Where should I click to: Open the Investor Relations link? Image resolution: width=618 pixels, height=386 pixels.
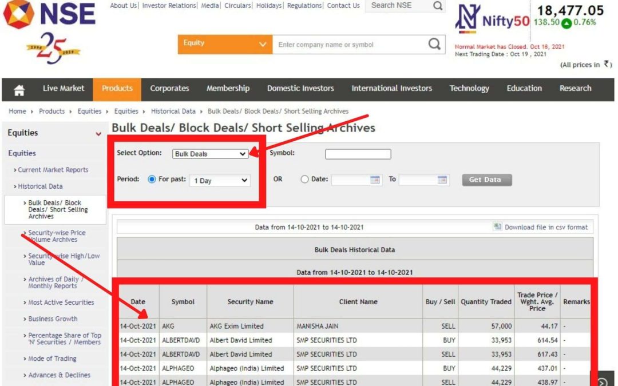(x=169, y=6)
